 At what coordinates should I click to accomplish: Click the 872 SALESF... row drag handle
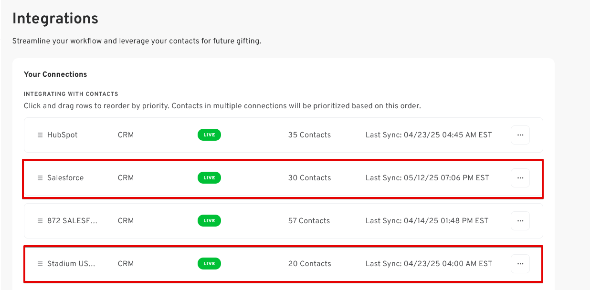click(x=40, y=221)
